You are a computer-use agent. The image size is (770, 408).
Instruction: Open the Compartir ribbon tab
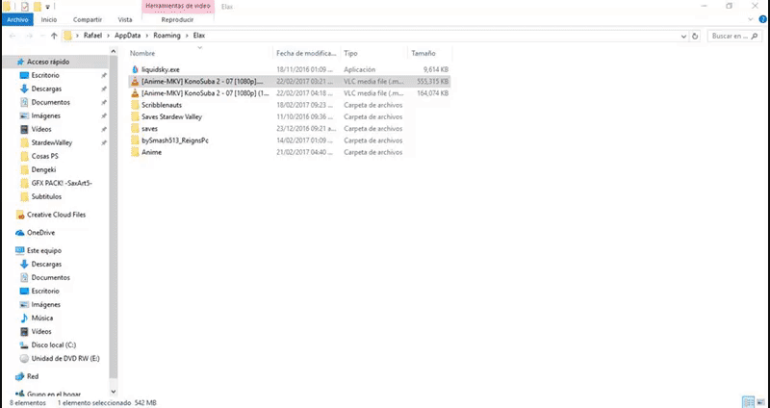pyautogui.click(x=88, y=19)
